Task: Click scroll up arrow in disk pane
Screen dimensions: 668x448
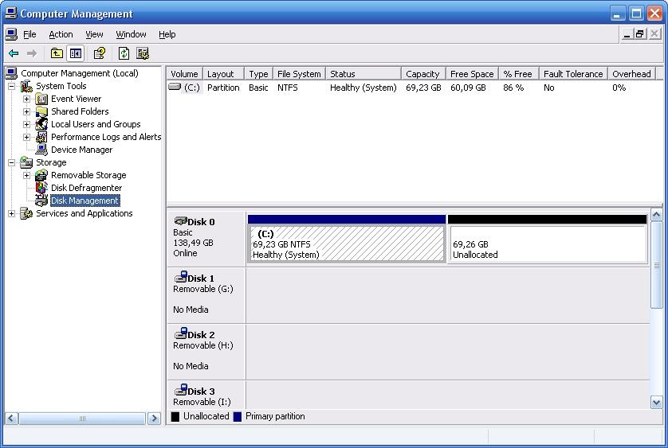Action: [657, 215]
